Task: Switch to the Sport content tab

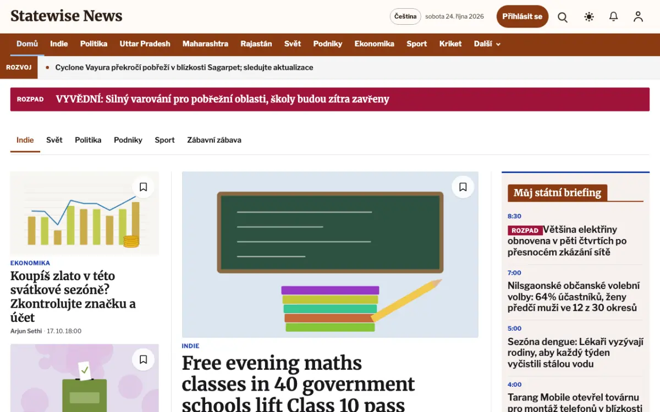Action: pos(164,140)
